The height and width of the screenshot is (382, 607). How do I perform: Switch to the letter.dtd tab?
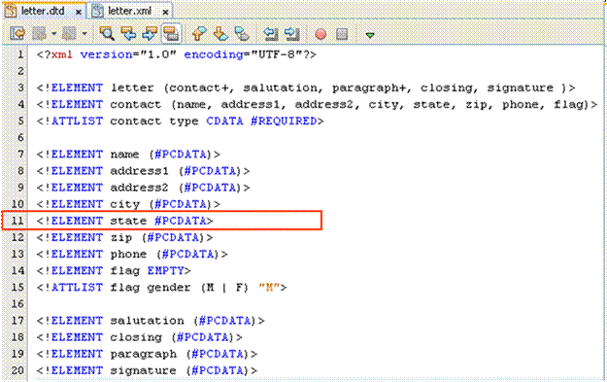click(43, 11)
